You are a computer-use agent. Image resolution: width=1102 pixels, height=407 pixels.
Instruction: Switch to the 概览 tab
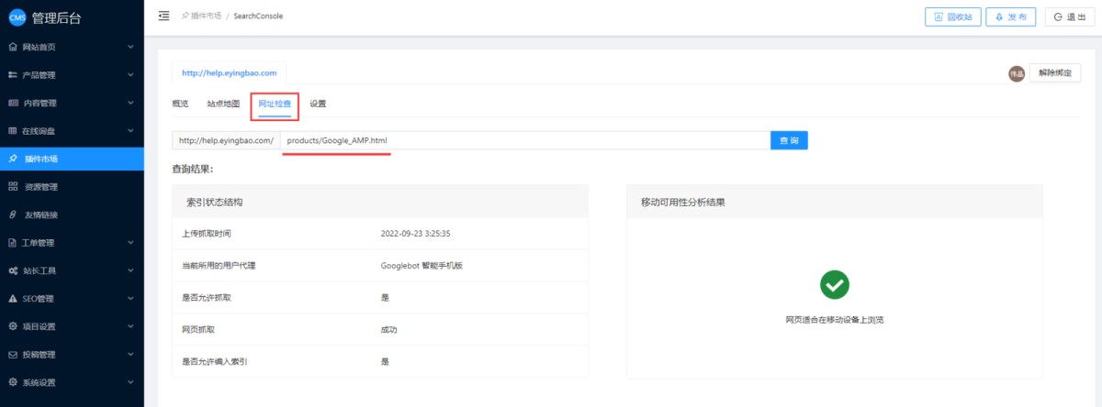[x=180, y=104]
